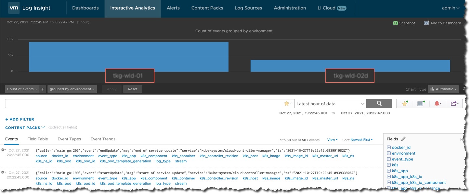Click k8s_host field of endUpdate event

(250, 156)
